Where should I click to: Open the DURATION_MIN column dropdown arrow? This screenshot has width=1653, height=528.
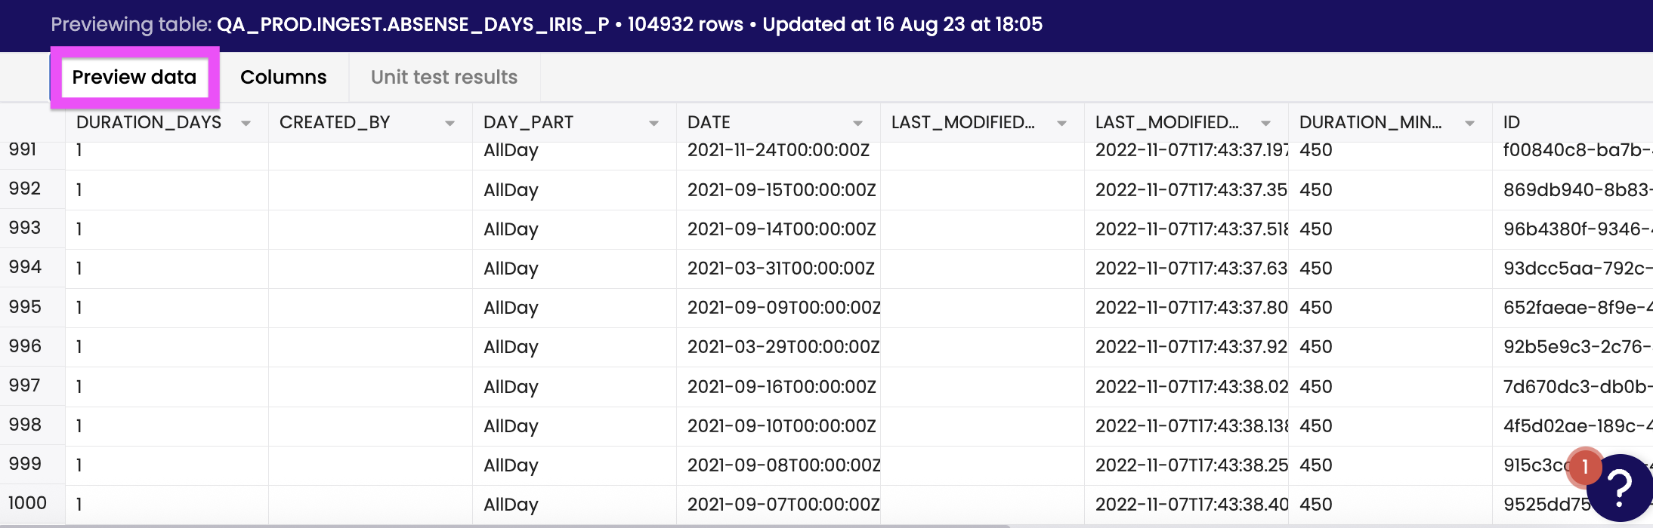1469,123
